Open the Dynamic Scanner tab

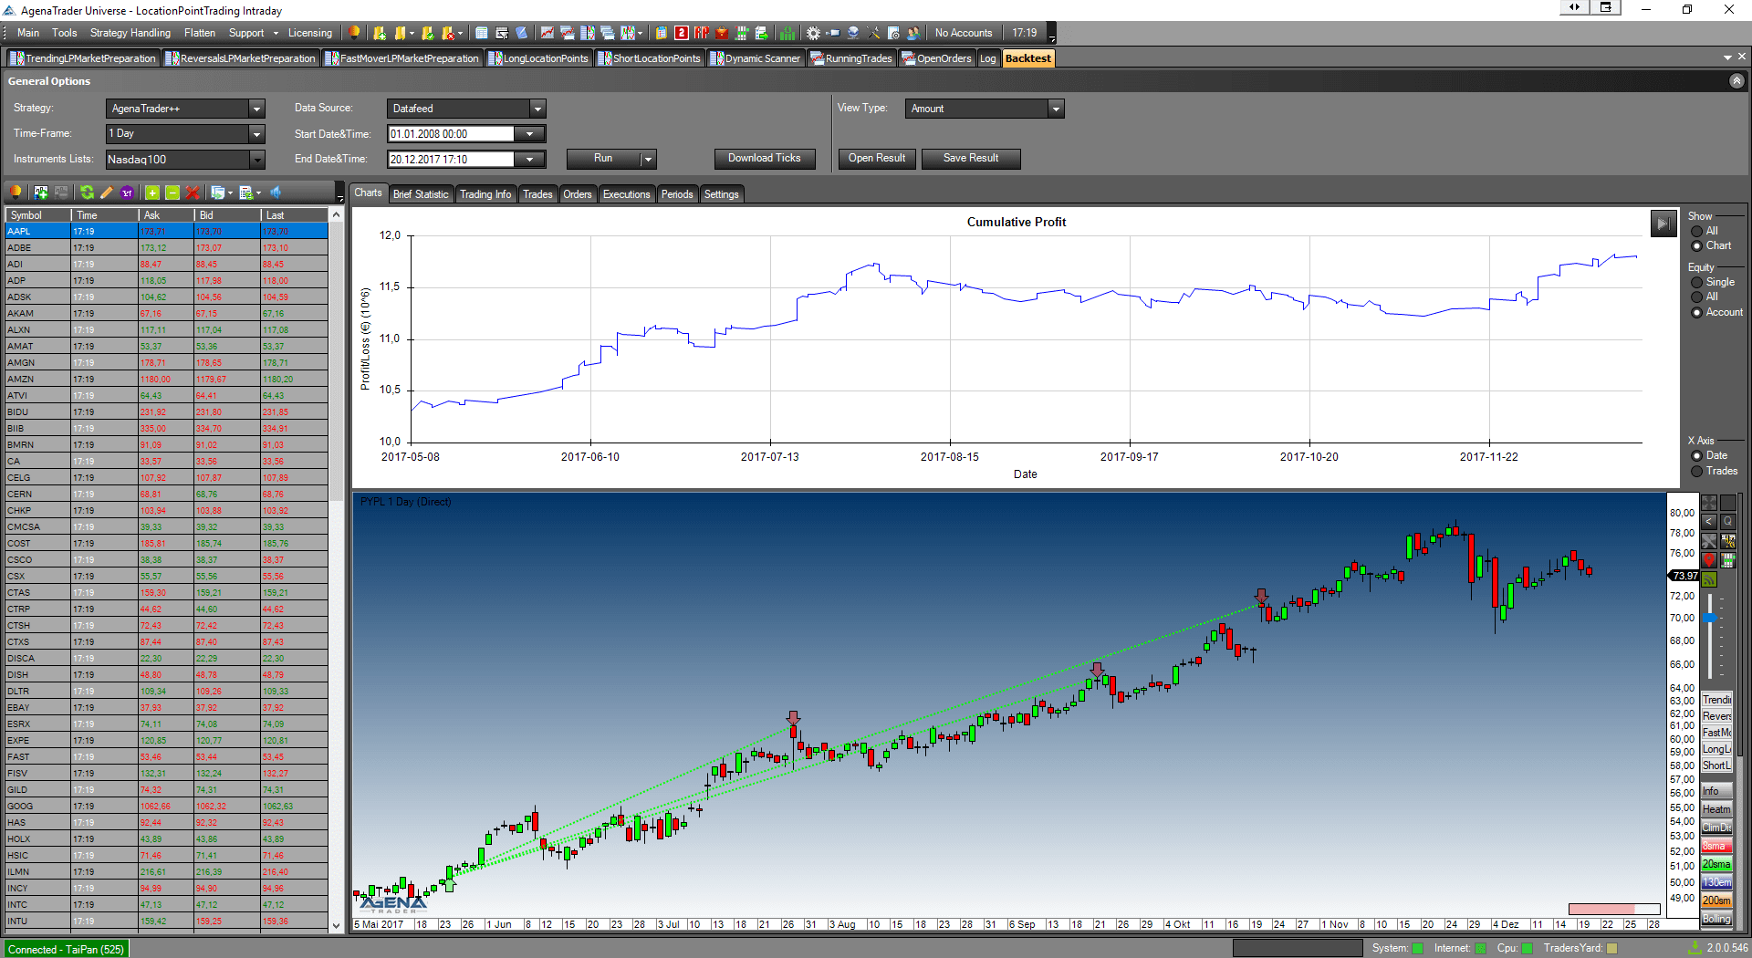[756, 58]
